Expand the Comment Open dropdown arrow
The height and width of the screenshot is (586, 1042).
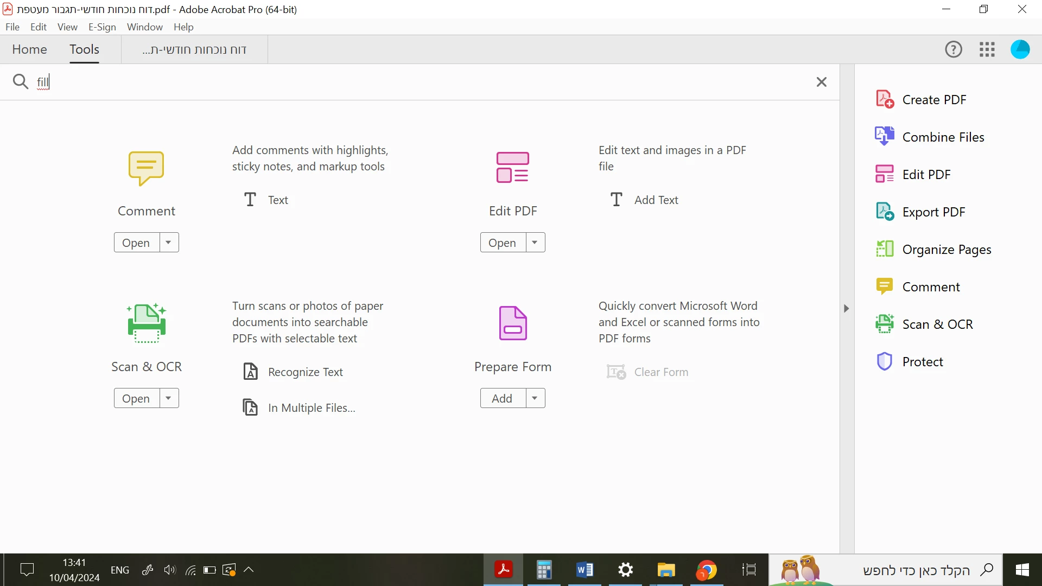pyautogui.click(x=169, y=243)
